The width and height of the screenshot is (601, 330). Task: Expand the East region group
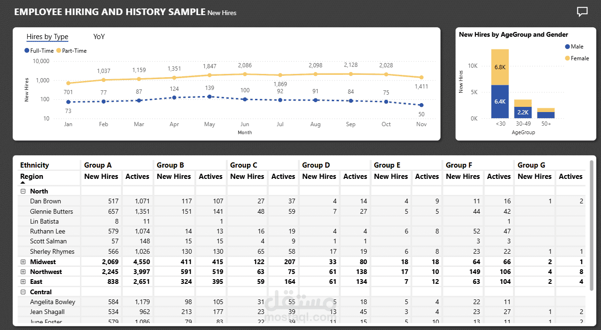[23, 282]
